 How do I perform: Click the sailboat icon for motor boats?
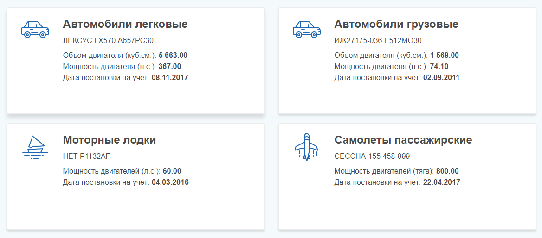click(35, 147)
